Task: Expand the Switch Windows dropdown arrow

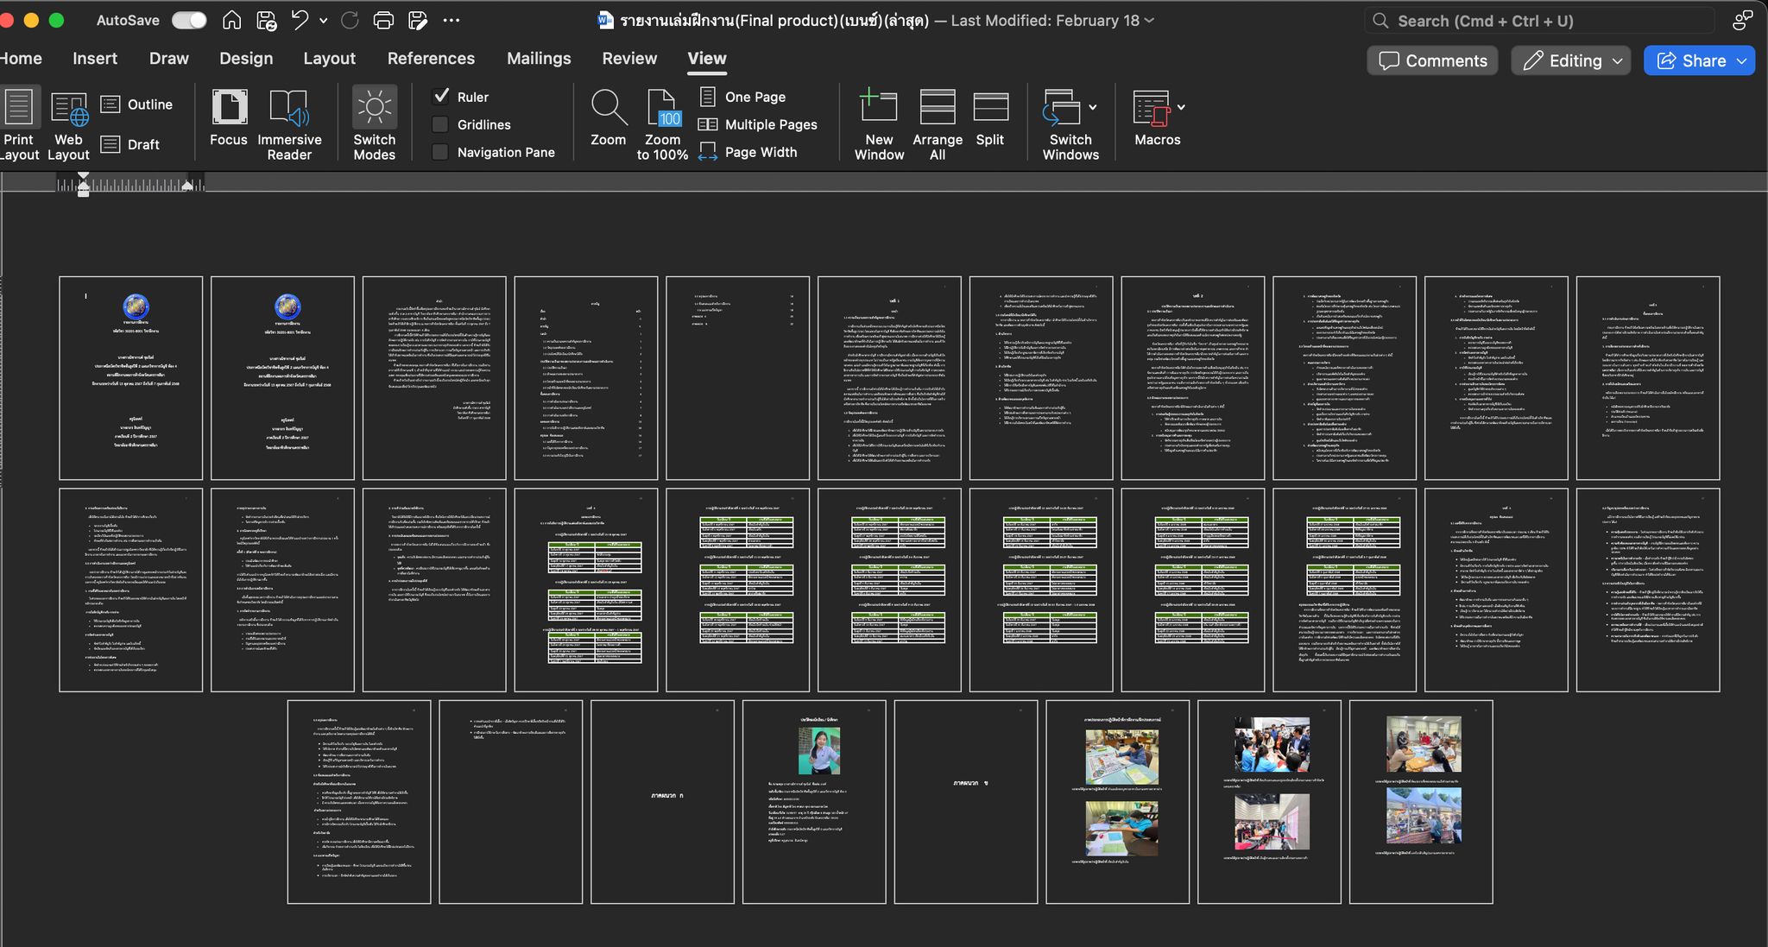Action: [1093, 108]
